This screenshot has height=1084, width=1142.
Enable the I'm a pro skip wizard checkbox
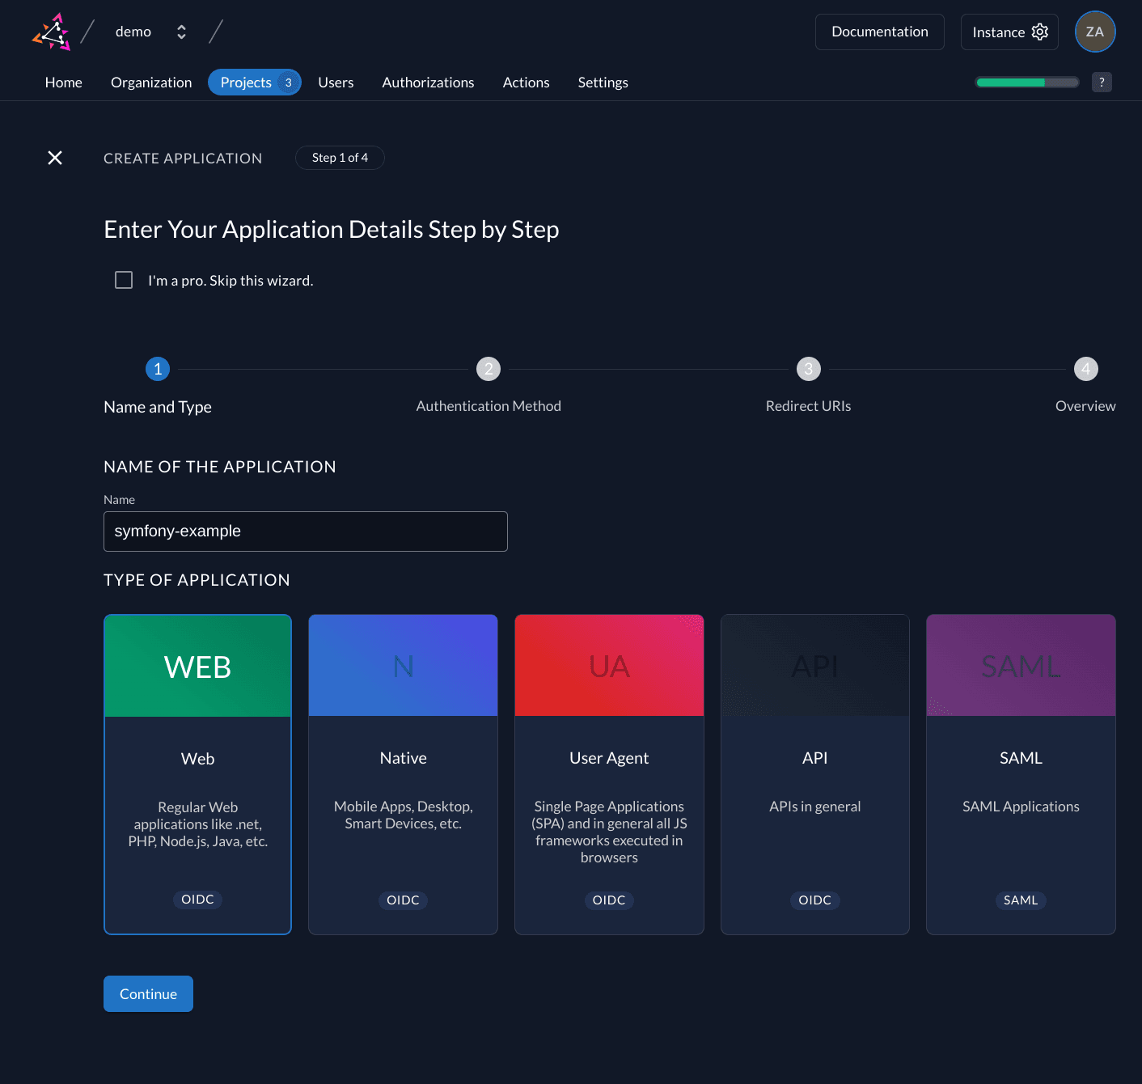coord(123,280)
